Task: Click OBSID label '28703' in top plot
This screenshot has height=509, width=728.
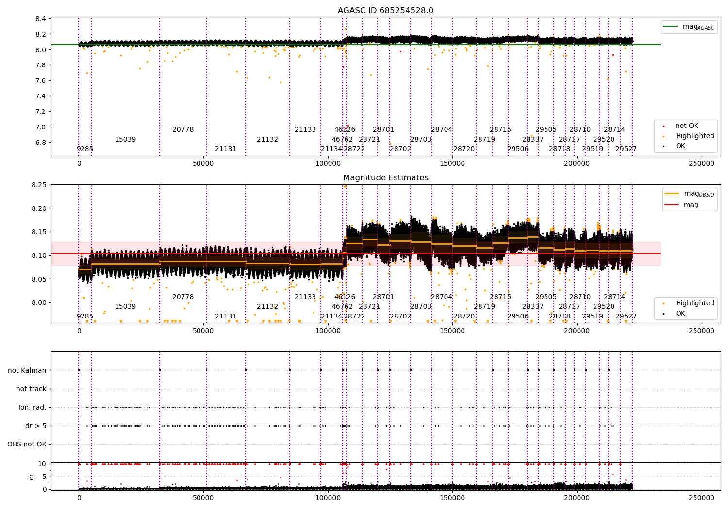Action: [x=421, y=139]
